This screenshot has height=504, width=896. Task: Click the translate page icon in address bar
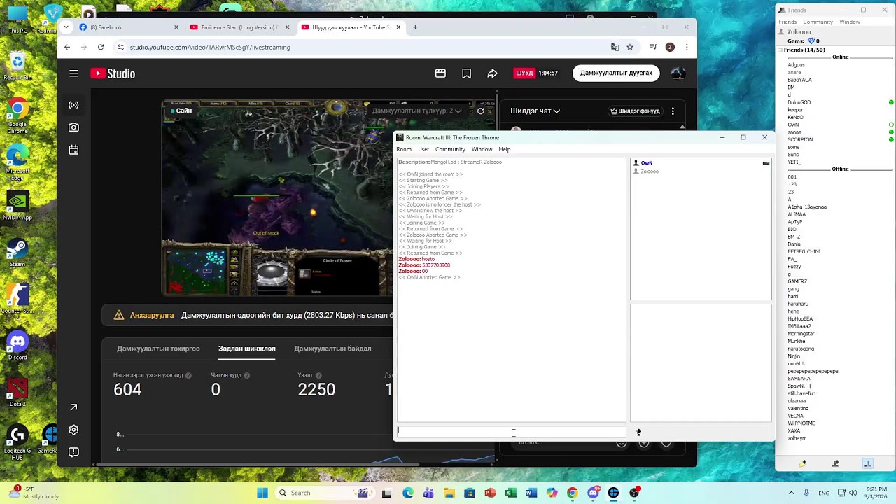(615, 47)
